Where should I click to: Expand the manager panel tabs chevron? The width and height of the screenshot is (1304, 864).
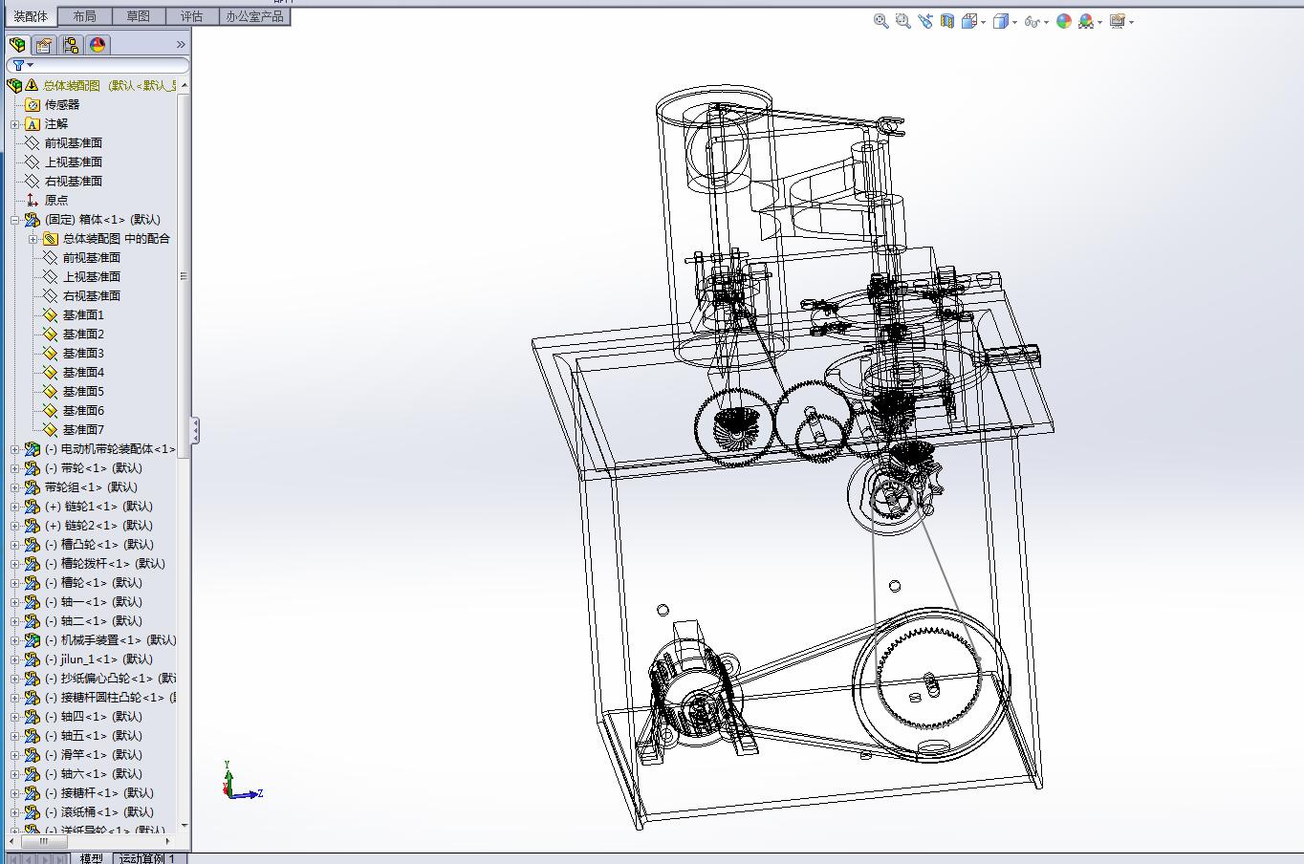point(181,45)
